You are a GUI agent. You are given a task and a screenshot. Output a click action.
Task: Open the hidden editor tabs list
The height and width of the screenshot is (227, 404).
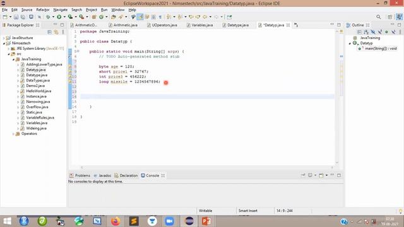(x=296, y=25)
